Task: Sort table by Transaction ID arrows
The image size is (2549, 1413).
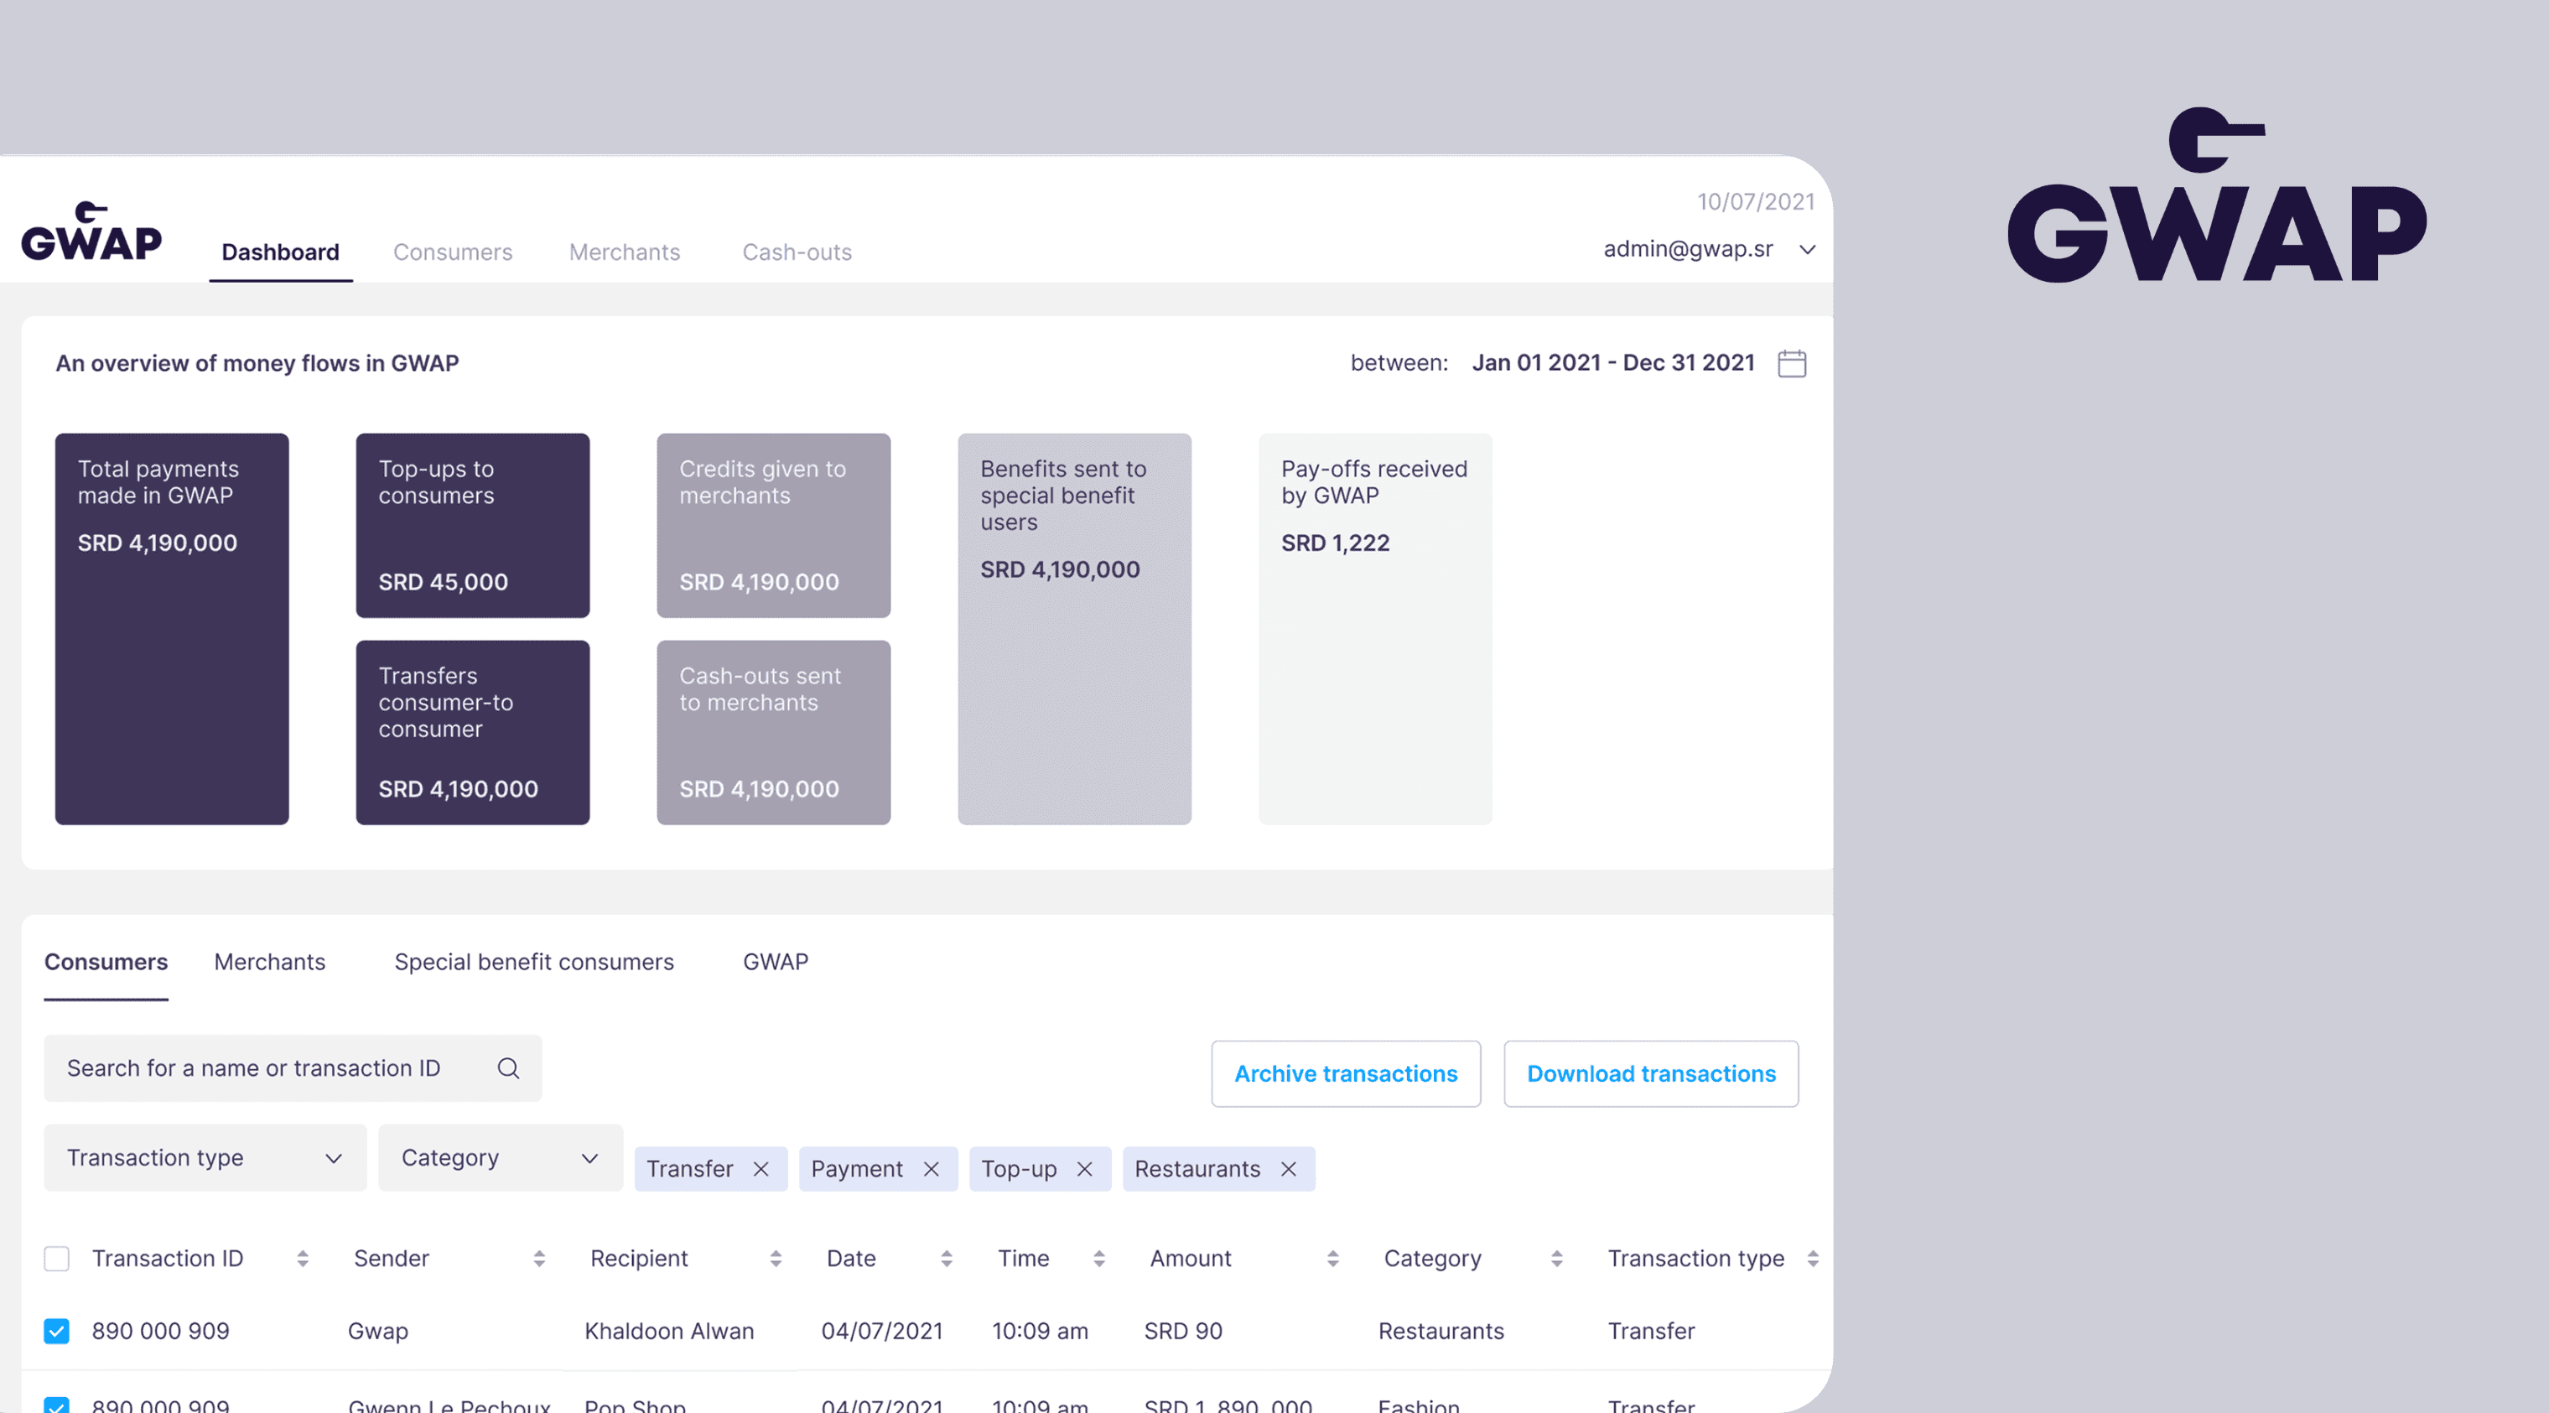Action: 303,1259
